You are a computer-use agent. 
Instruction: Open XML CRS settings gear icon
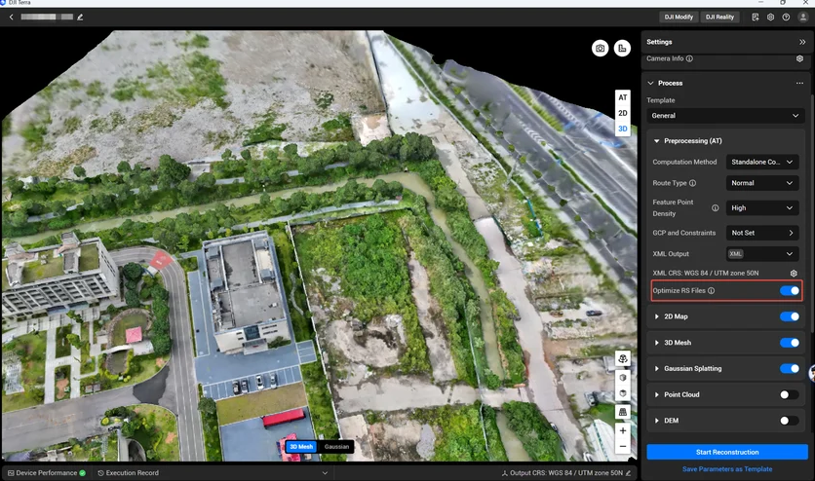pos(794,273)
